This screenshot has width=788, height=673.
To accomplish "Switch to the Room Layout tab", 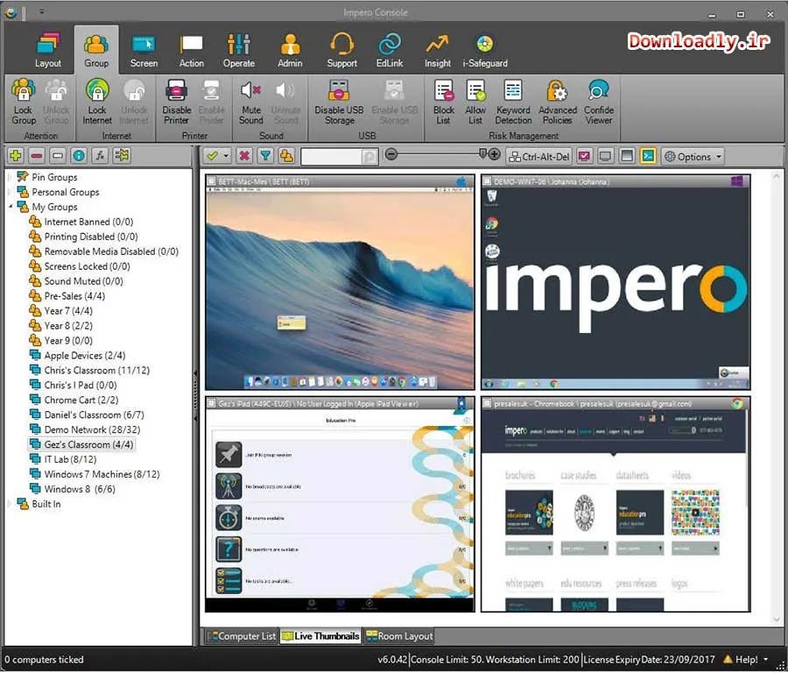I will point(399,636).
